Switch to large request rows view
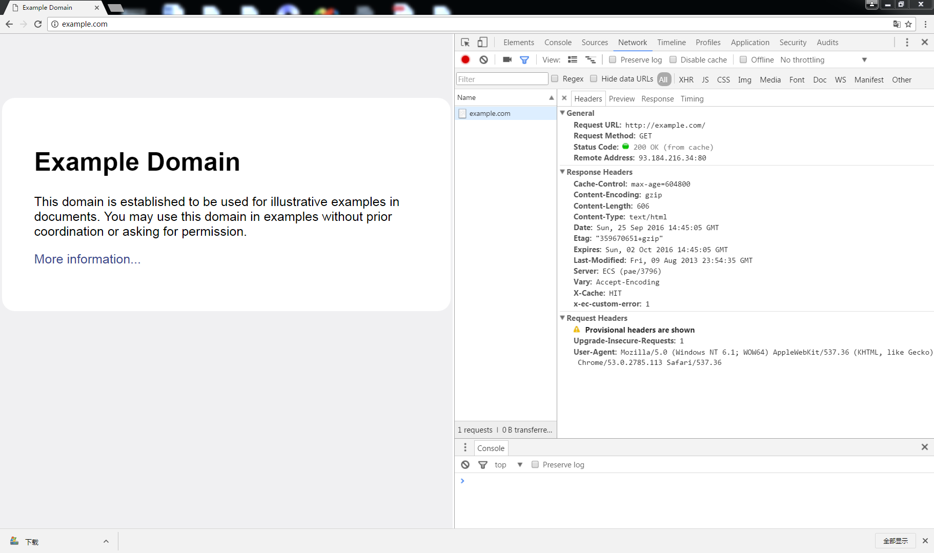Image resolution: width=934 pixels, height=553 pixels. pos(573,59)
